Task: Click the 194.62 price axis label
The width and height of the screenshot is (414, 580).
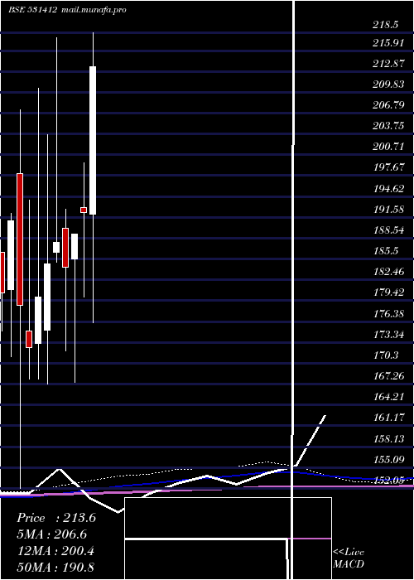Action: 388,189
